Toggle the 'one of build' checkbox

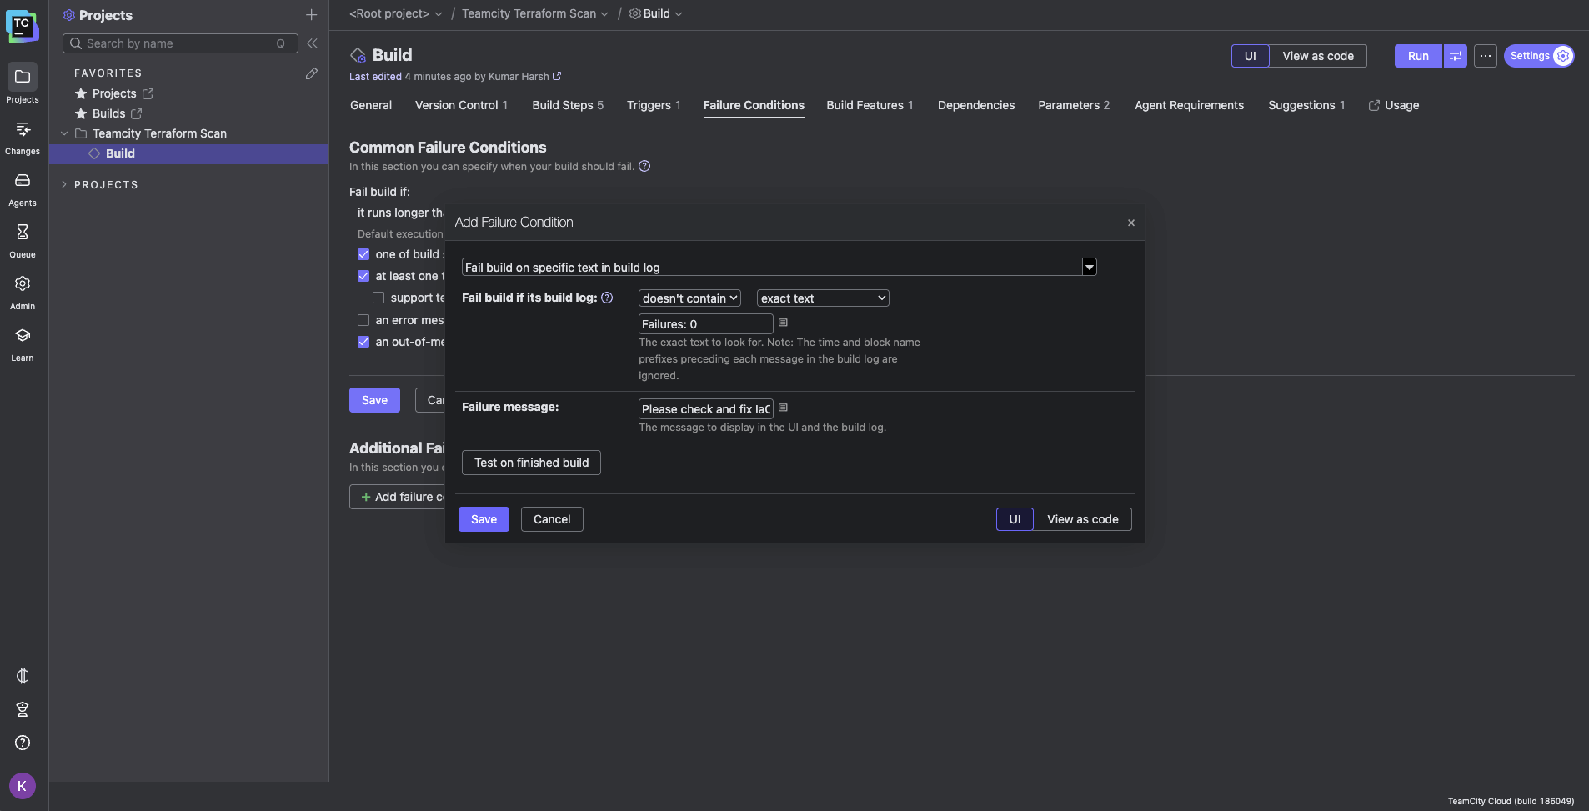(363, 254)
